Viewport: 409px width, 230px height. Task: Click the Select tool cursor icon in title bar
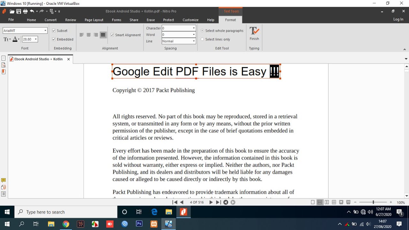point(51,11)
